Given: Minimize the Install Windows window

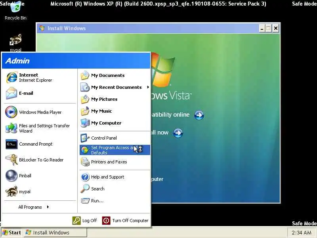Looking at the screenshot, I should 262,28.
